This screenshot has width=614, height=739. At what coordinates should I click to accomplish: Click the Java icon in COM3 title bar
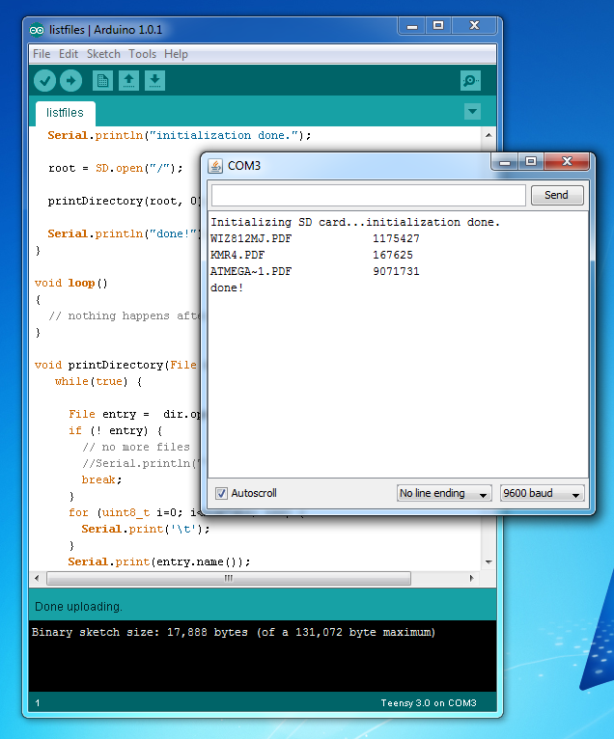(x=215, y=166)
